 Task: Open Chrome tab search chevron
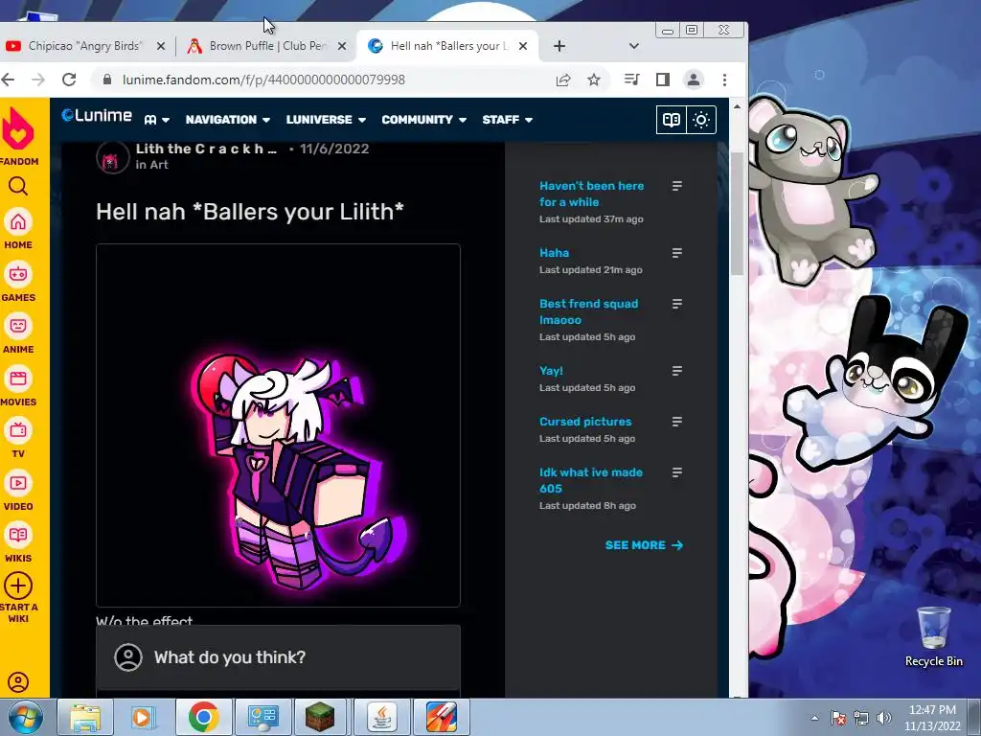(634, 46)
